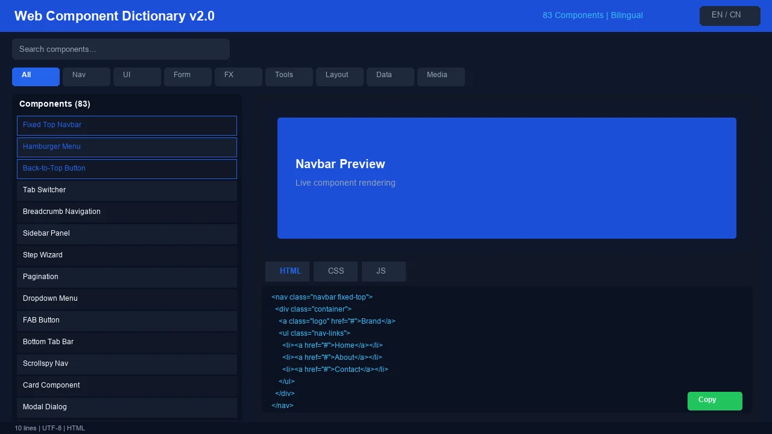
Task: Focus the Search components field
Action: tap(121, 49)
